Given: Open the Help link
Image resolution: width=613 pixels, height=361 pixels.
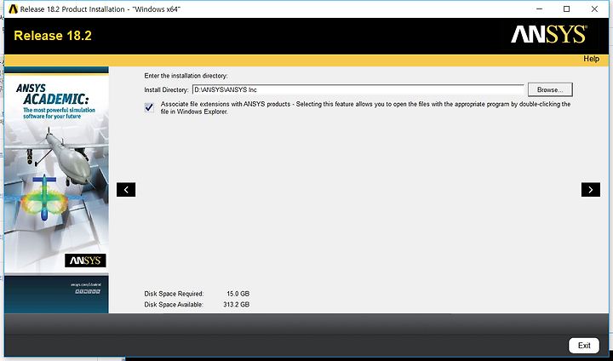Looking at the screenshot, I should 591,59.
